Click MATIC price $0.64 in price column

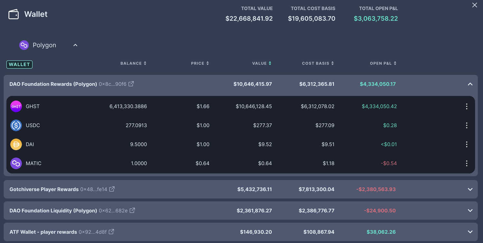point(203,163)
